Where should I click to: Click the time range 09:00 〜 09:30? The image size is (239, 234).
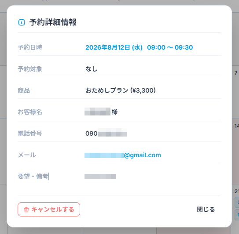(170, 47)
